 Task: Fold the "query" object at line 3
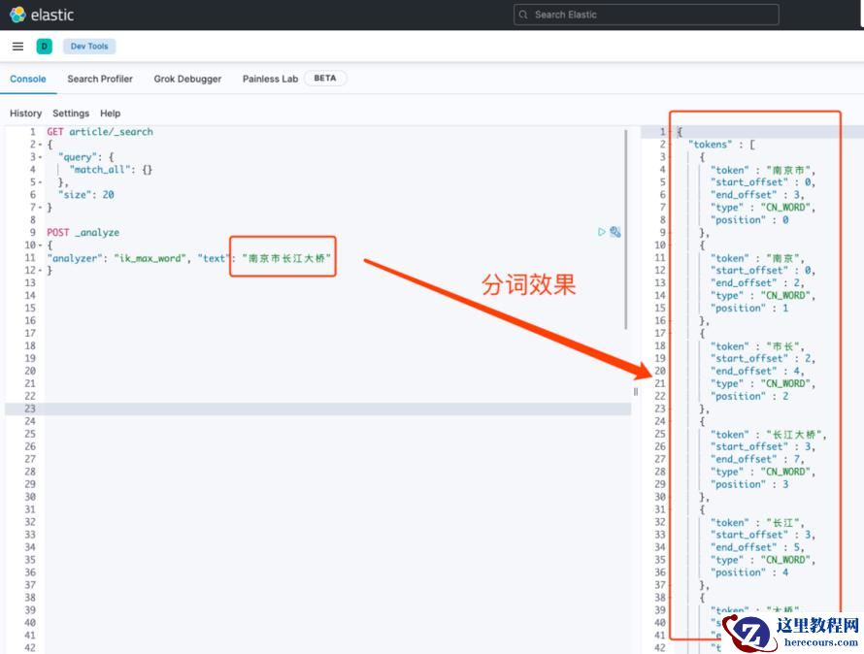pos(40,157)
